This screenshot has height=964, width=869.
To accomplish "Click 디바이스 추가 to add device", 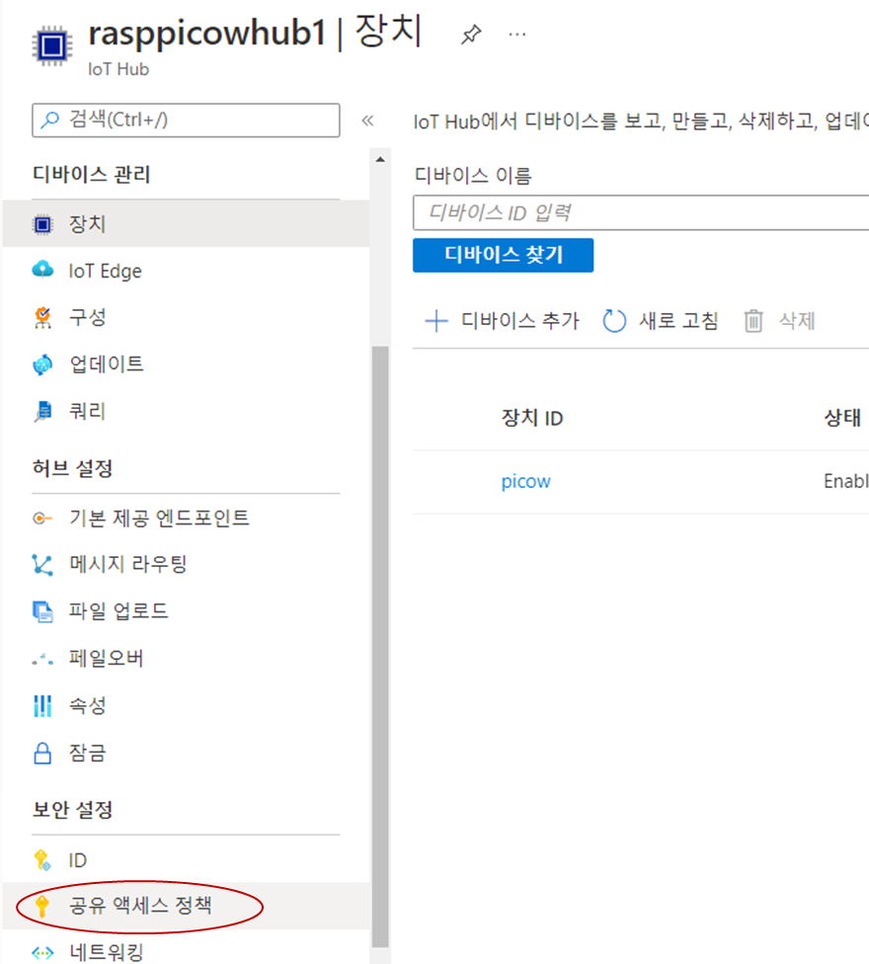I will point(502,321).
